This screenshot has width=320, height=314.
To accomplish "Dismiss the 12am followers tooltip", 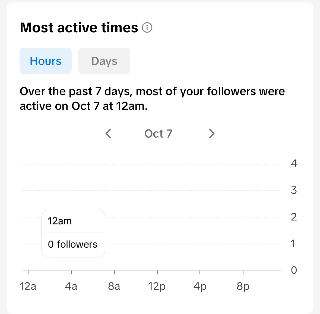I will [x=73, y=233].
